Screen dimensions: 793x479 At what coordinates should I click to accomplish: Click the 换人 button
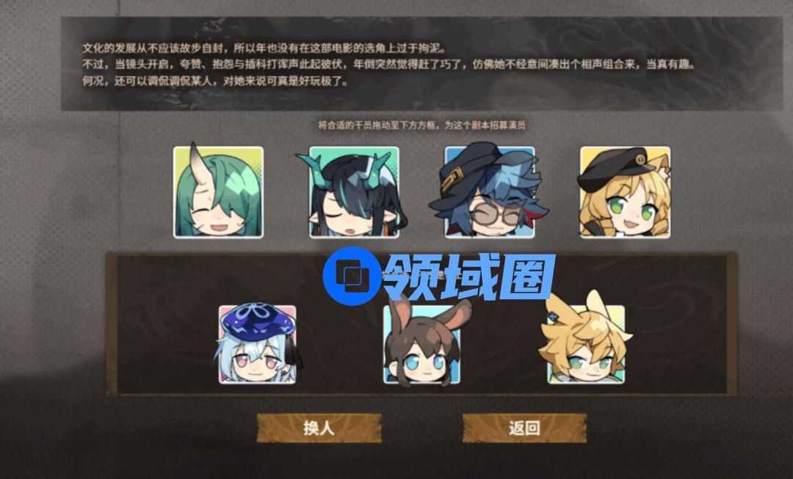(x=319, y=428)
